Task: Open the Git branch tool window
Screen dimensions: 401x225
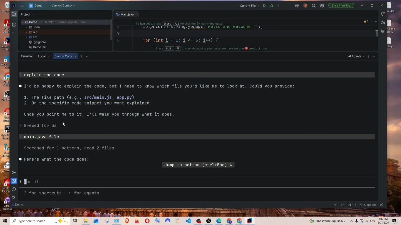Action: [x=14, y=197]
